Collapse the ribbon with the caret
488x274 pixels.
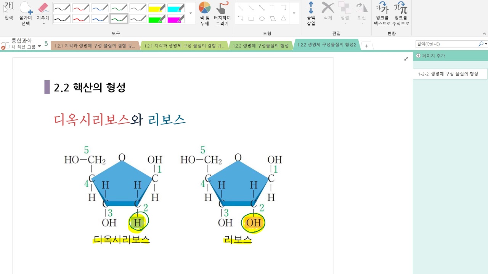pyautogui.click(x=484, y=33)
